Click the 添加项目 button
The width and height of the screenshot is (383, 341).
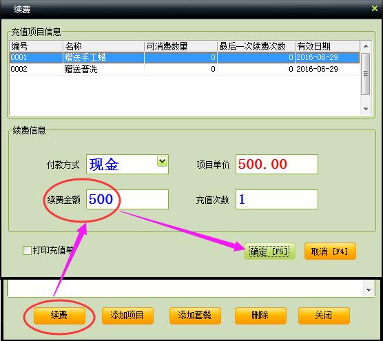pyautogui.click(x=127, y=316)
